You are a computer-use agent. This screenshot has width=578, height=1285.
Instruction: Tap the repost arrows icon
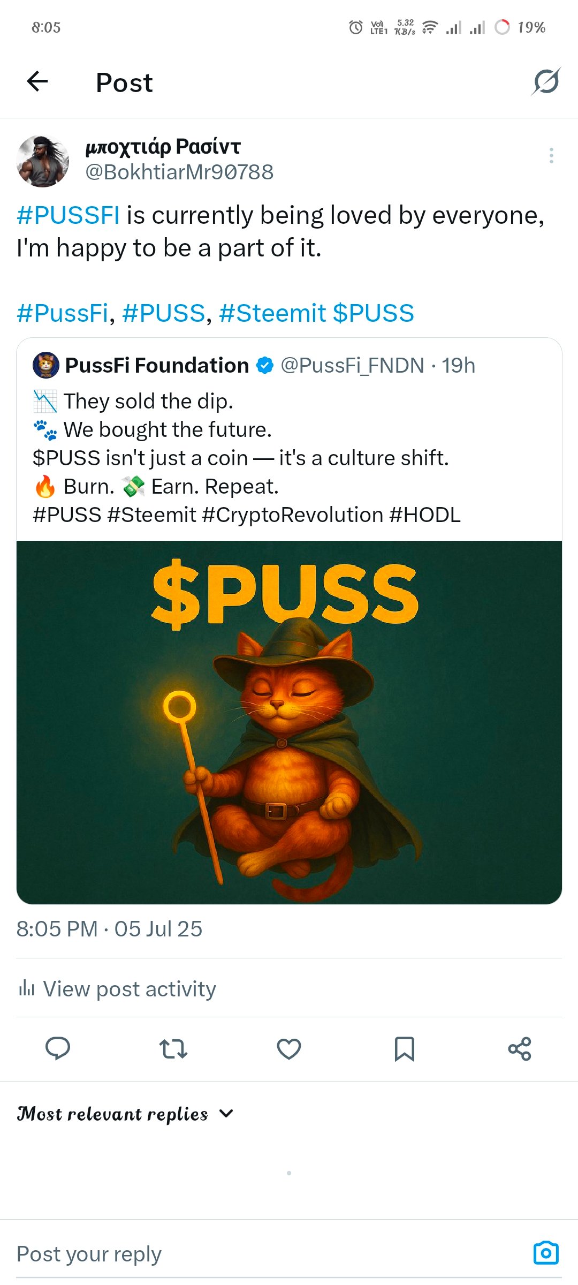click(173, 1048)
